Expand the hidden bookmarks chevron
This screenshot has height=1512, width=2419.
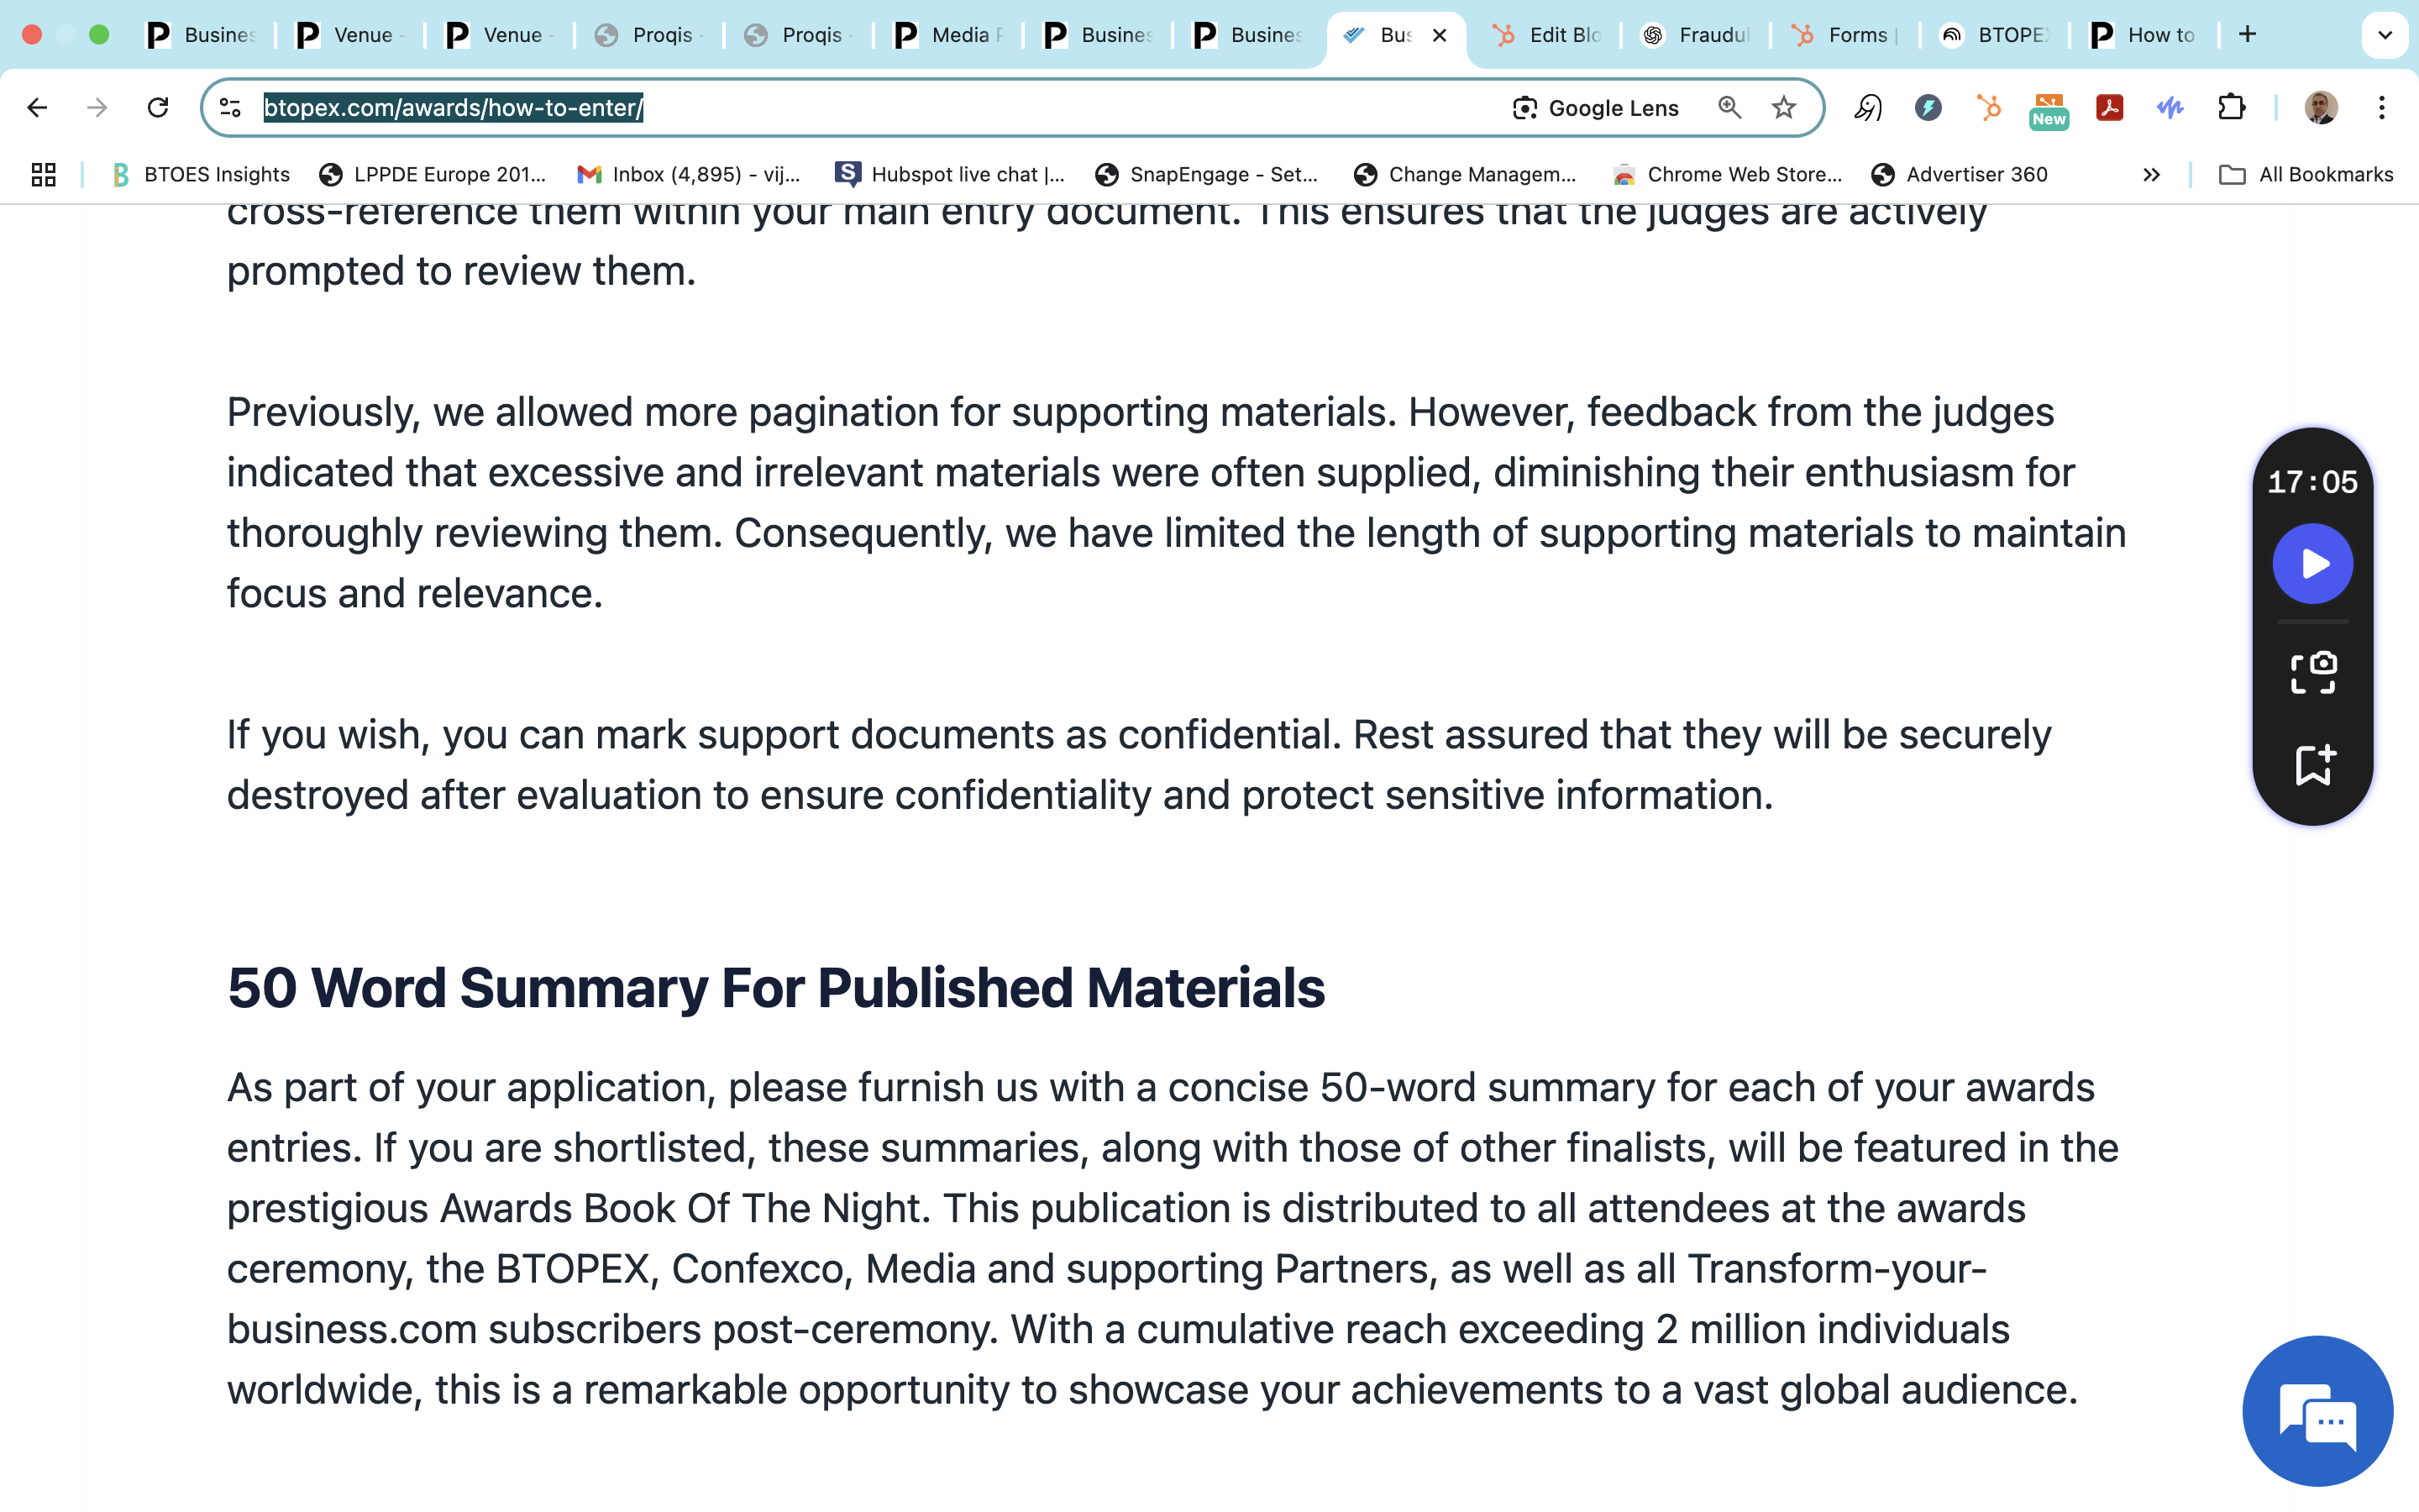[x=2151, y=175]
